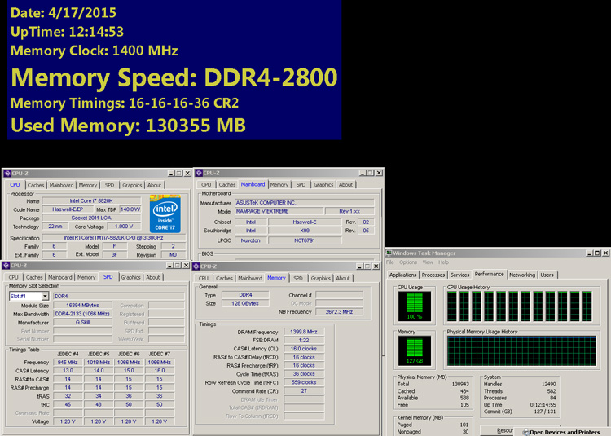This screenshot has height=436, width=611.
Task: Click the CPU Usage History graphs
Action: (x=520, y=306)
